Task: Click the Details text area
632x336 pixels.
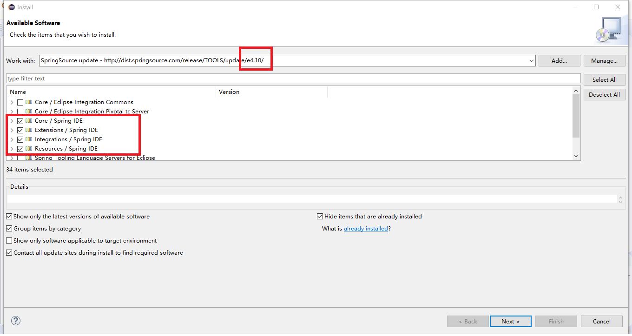Action: click(x=312, y=199)
